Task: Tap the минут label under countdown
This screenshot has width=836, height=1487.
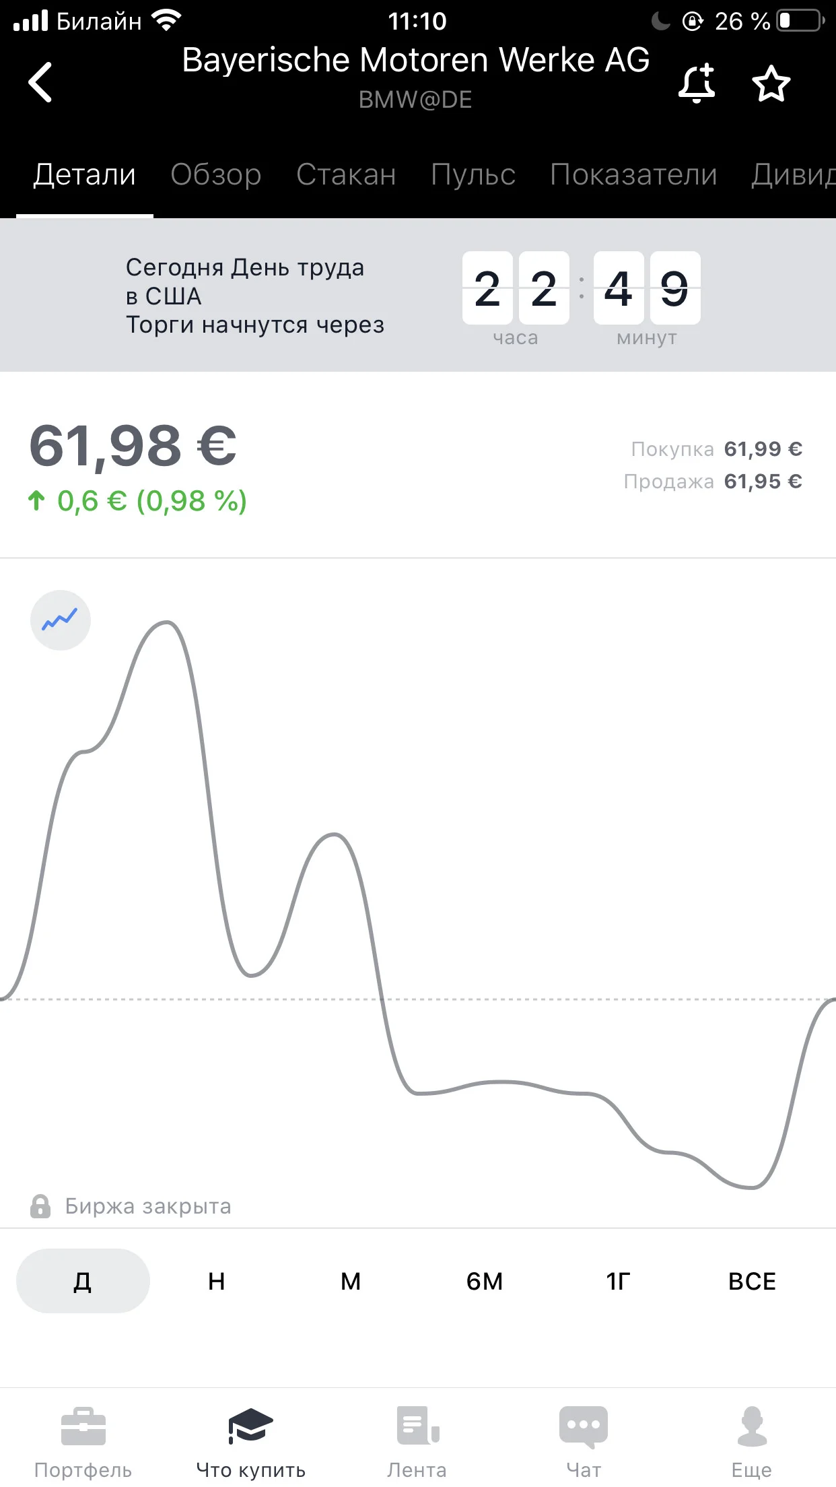Action: click(x=647, y=337)
